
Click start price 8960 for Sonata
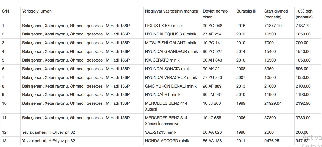(x=269, y=69)
